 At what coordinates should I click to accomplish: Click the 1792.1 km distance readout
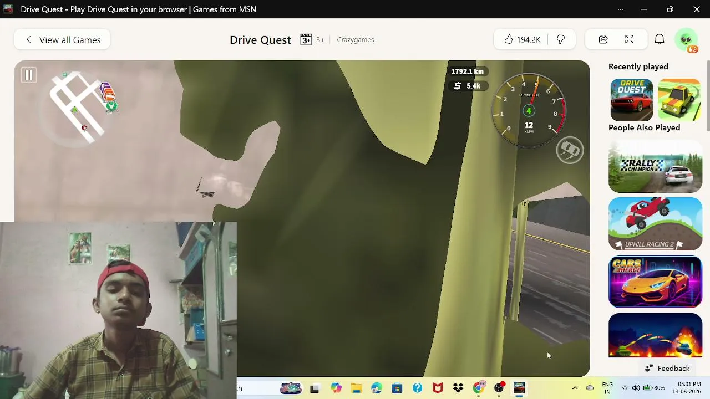tap(467, 71)
